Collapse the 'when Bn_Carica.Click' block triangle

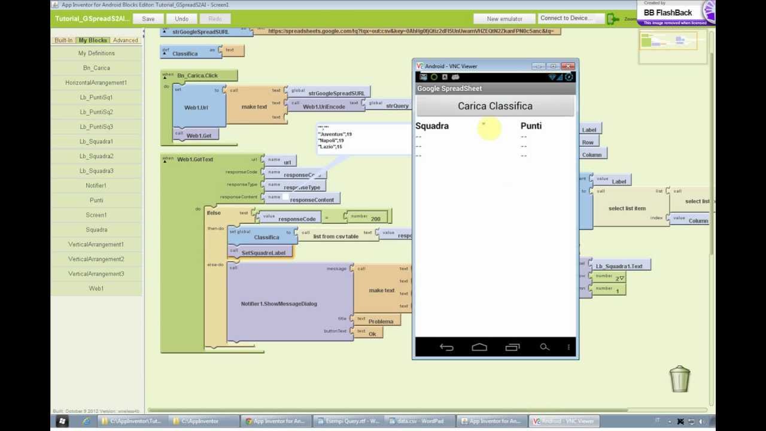click(x=165, y=77)
